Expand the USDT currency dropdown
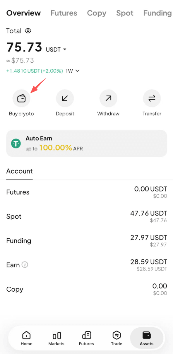 [56, 49]
